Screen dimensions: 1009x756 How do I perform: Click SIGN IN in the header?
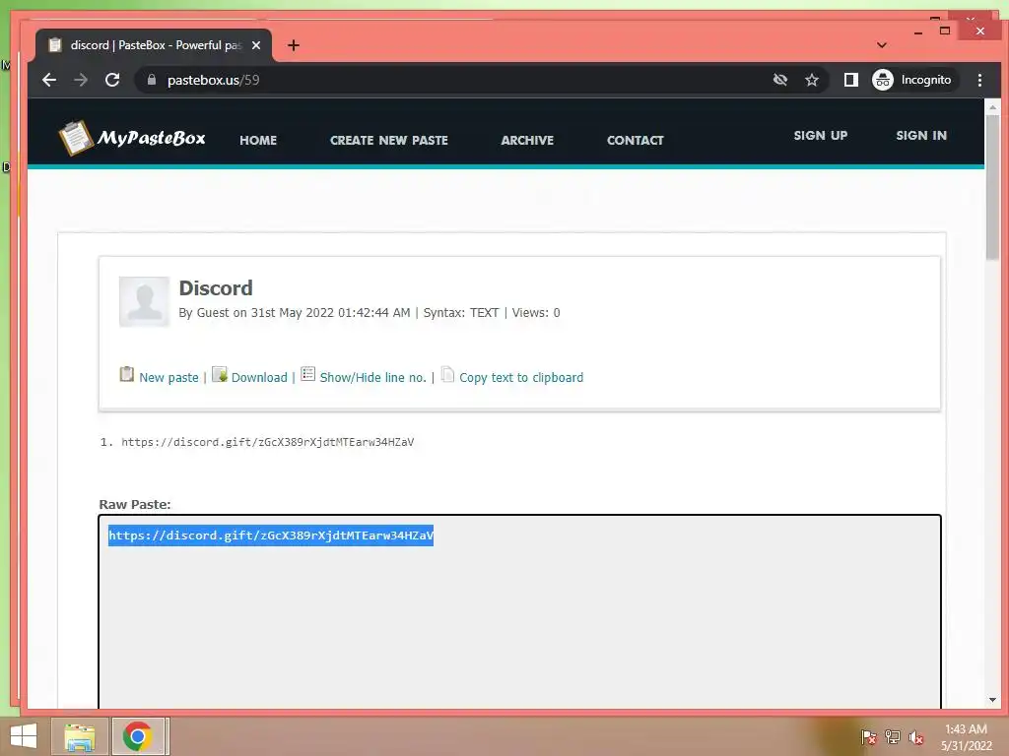tap(921, 136)
